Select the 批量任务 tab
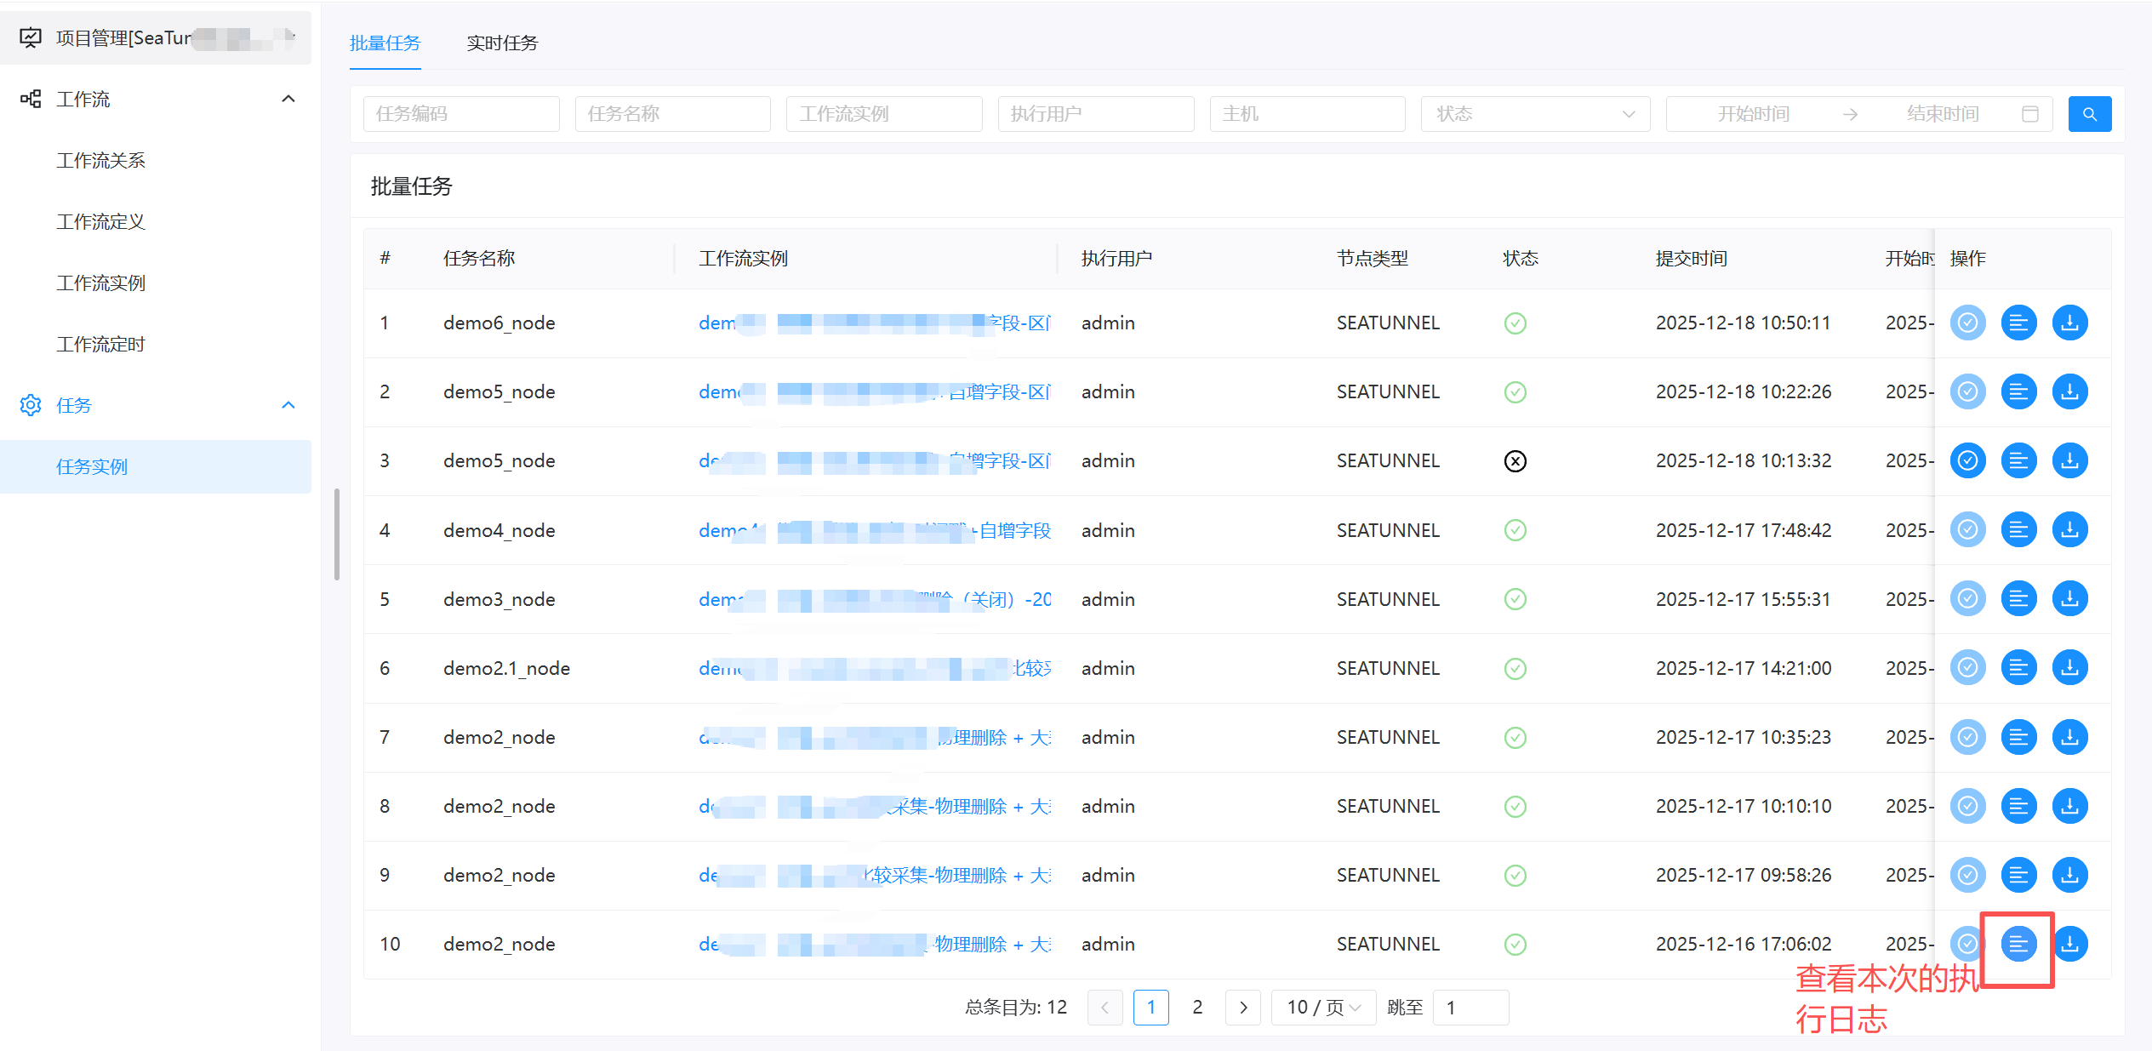 [385, 43]
